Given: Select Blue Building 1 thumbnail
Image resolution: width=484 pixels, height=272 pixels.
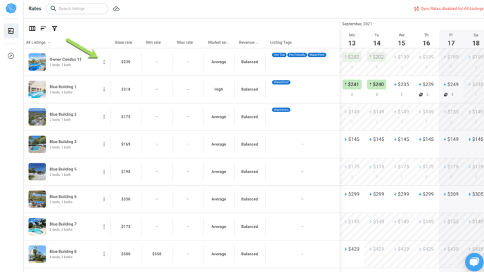Looking at the screenshot, I should coord(37,89).
